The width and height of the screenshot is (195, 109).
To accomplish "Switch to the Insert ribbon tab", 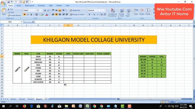I will click(x=19, y=5).
